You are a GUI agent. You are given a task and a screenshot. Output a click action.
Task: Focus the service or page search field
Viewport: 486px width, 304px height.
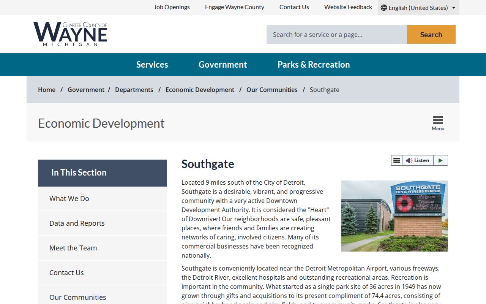click(337, 35)
